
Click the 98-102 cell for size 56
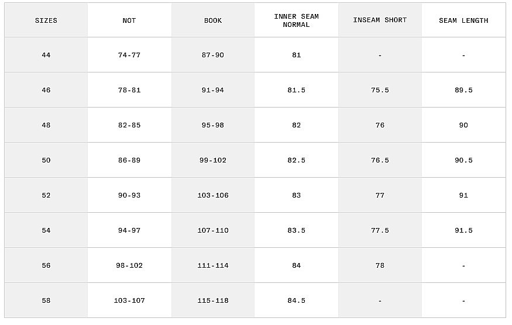(129, 265)
